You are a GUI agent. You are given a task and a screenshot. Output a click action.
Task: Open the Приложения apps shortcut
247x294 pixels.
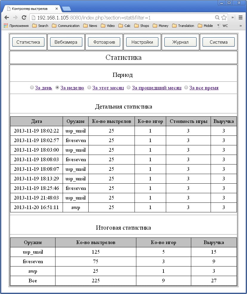(x=16, y=26)
